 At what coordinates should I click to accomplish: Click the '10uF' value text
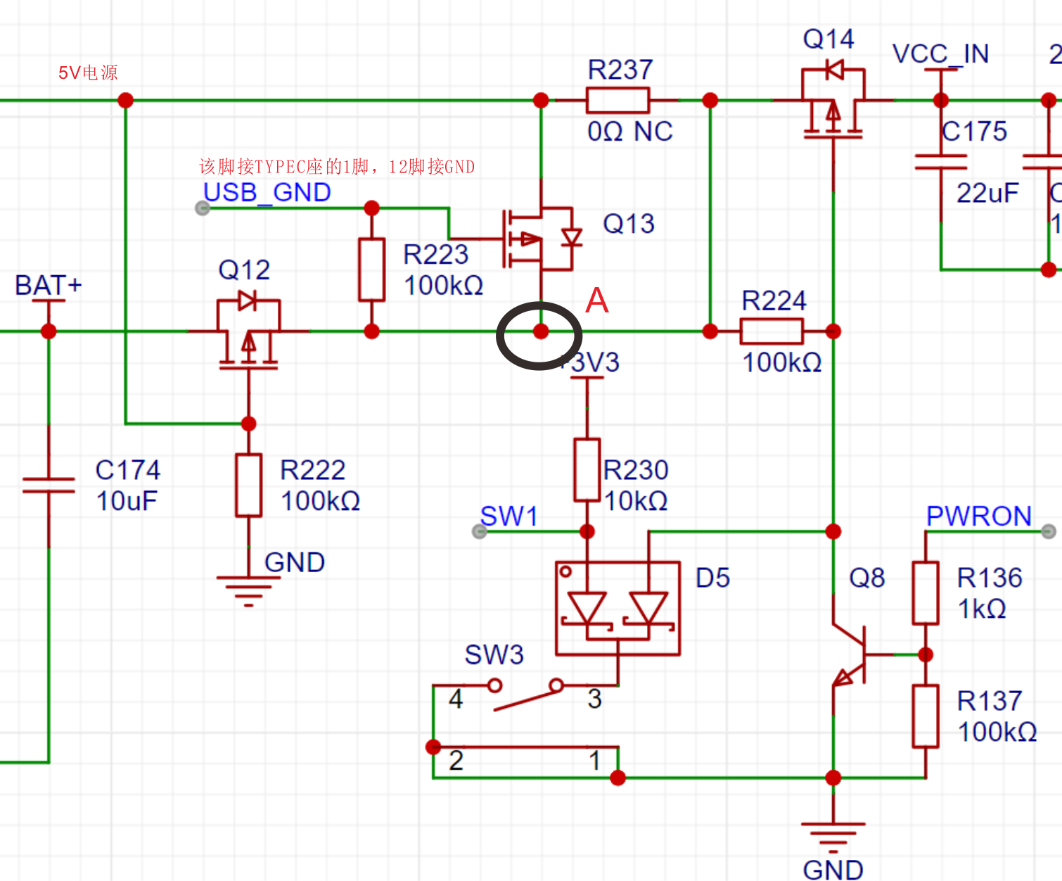click(x=127, y=501)
